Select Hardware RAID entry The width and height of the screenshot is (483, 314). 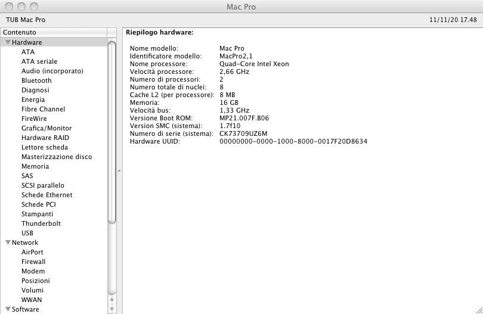(x=45, y=138)
